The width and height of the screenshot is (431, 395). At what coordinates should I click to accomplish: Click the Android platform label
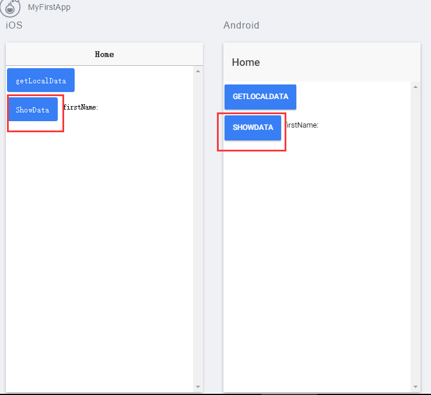[241, 25]
